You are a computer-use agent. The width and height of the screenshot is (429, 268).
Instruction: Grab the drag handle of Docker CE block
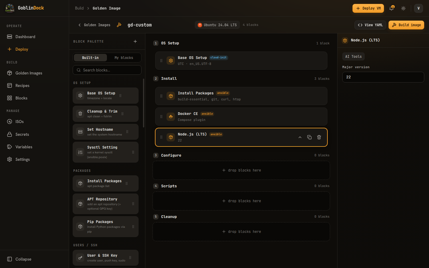coord(161,117)
